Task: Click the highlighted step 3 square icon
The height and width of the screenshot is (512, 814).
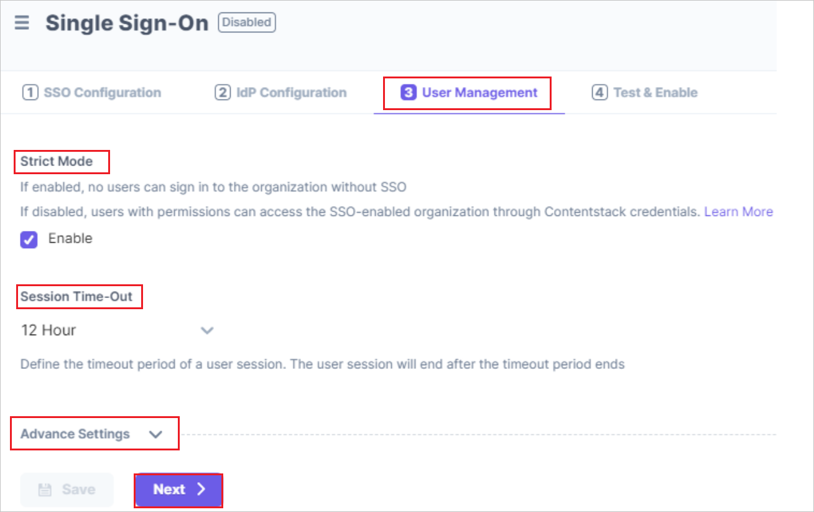Action: coord(408,92)
